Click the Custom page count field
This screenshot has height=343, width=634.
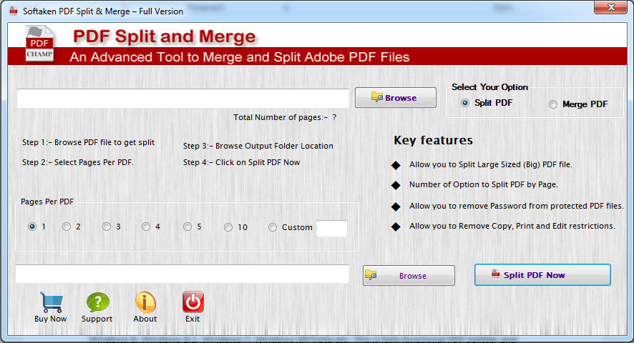point(332,229)
